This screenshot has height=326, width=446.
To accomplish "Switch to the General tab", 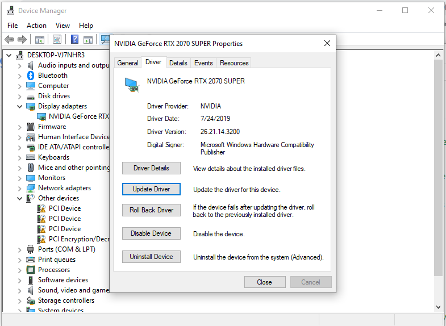I will 128,63.
